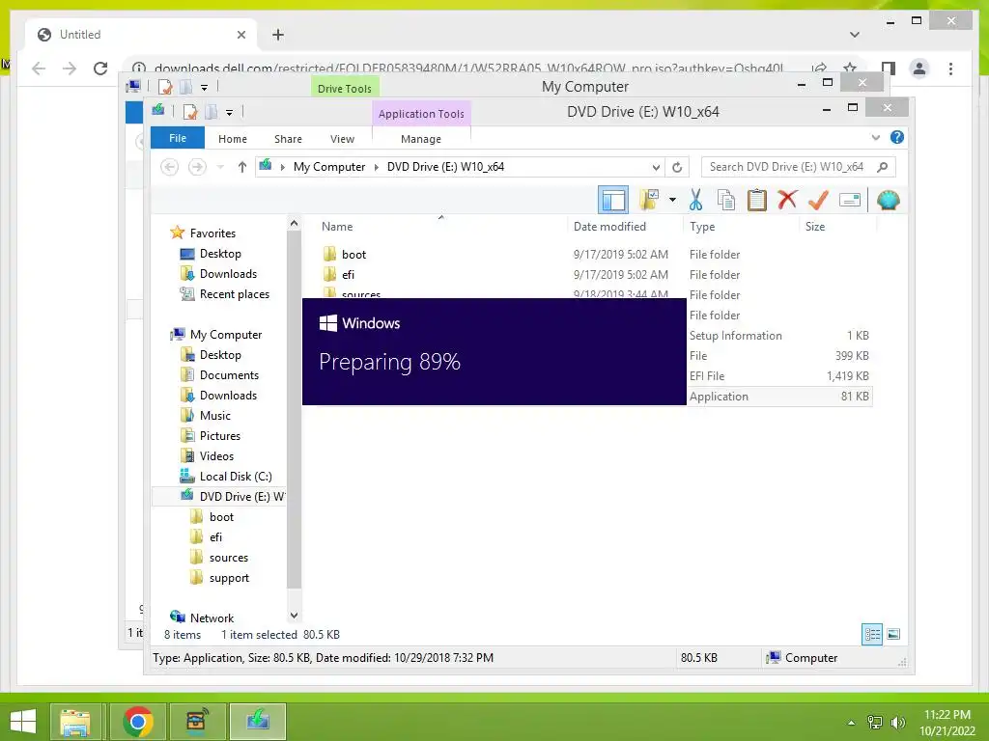
Task: Open Chrome profile avatar
Action: point(919,69)
